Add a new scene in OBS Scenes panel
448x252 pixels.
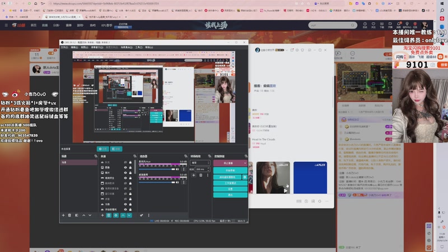pos(63,215)
